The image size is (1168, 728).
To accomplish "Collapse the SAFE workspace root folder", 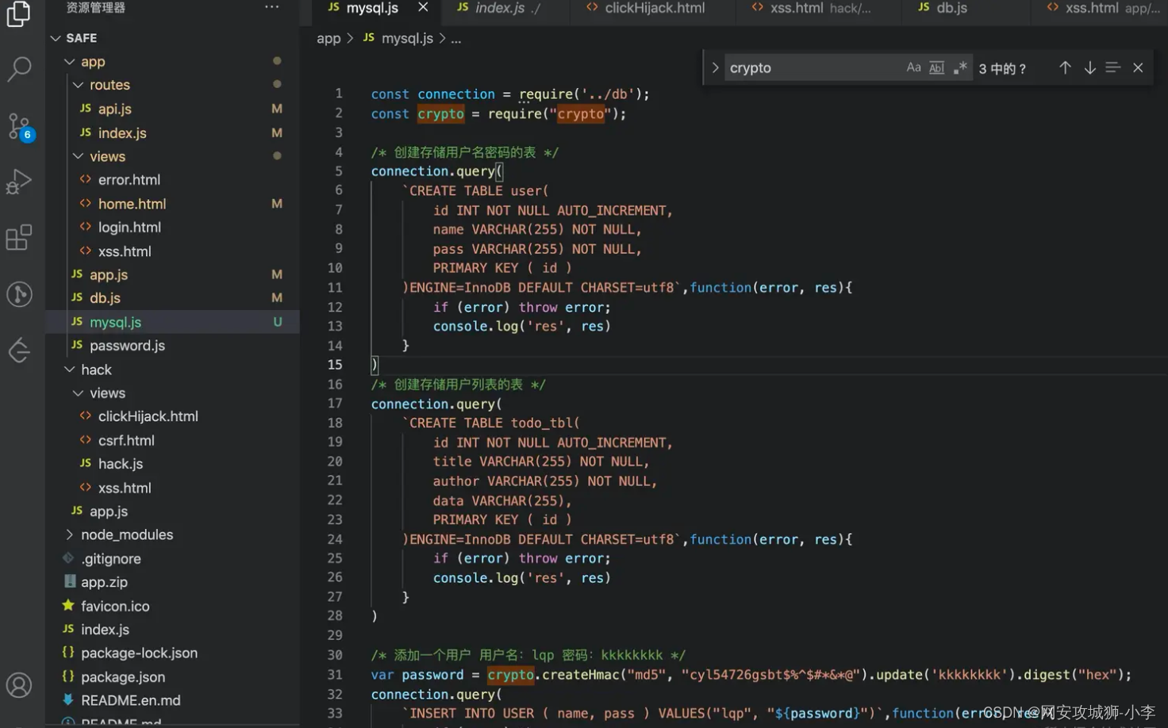I will coord(55,38).
